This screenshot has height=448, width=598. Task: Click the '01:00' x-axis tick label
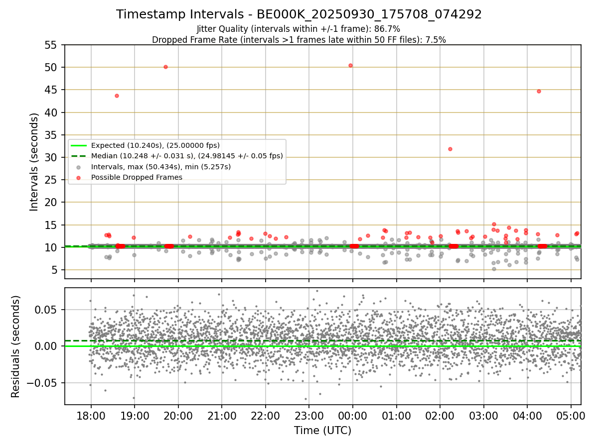pos(396,415)
